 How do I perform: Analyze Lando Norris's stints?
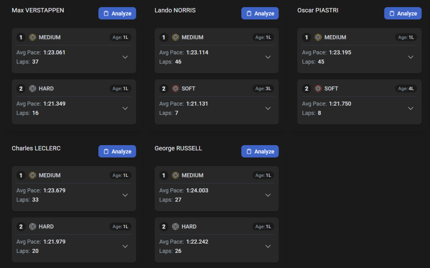pyautogui.click(x=260, y=13)
